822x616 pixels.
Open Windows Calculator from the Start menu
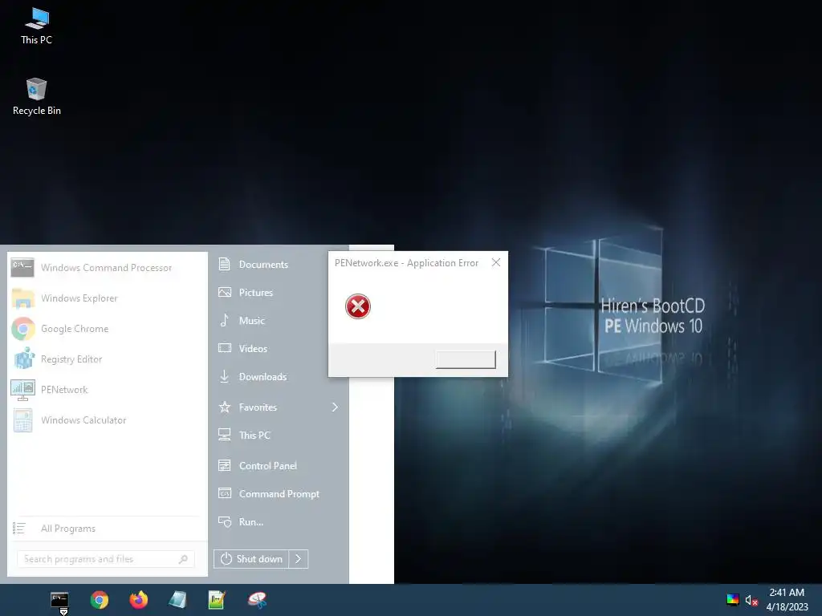(107, 420)
